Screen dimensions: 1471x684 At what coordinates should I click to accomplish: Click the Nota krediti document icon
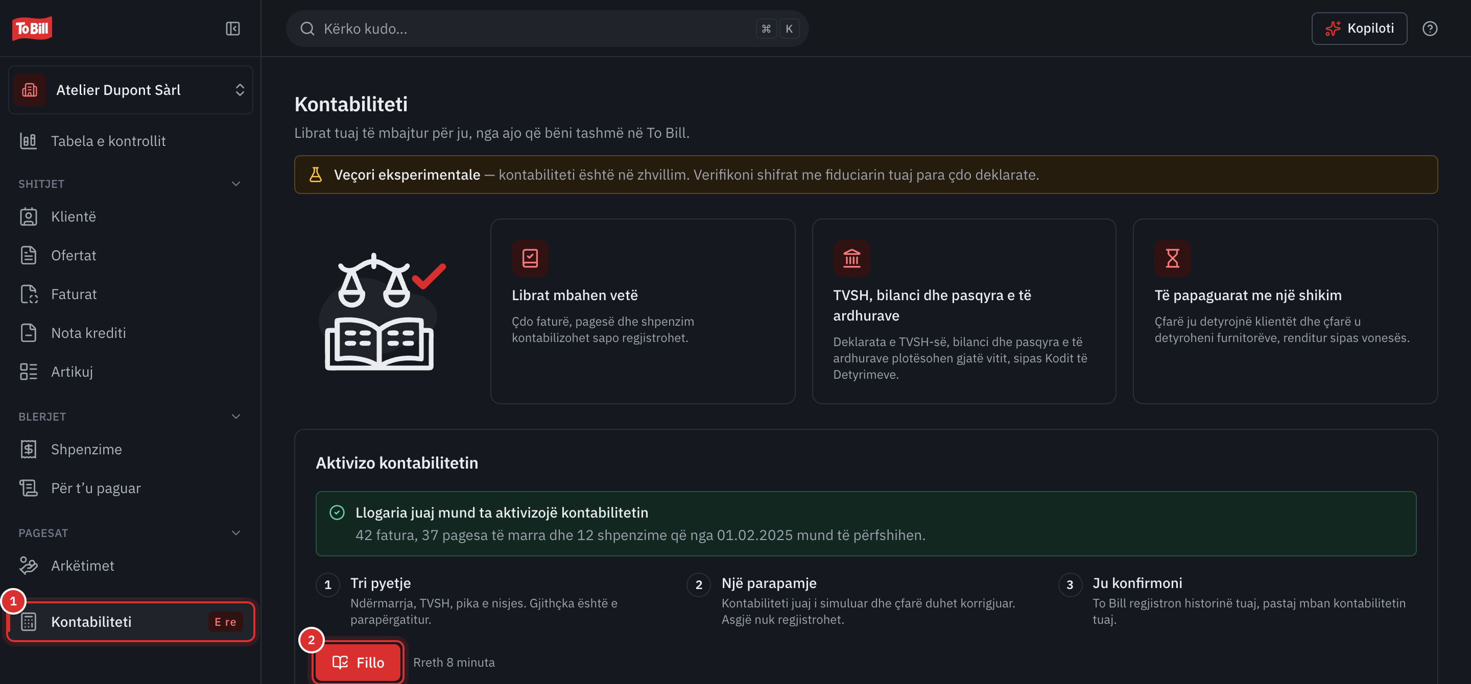29,333
